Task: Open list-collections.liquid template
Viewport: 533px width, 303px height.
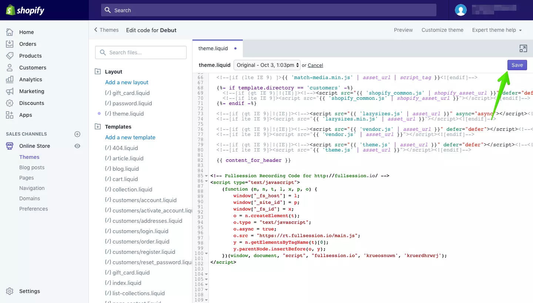Action: tap(138, 293)
